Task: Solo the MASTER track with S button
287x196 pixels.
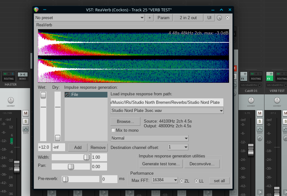Action: (x=26, y=121)
